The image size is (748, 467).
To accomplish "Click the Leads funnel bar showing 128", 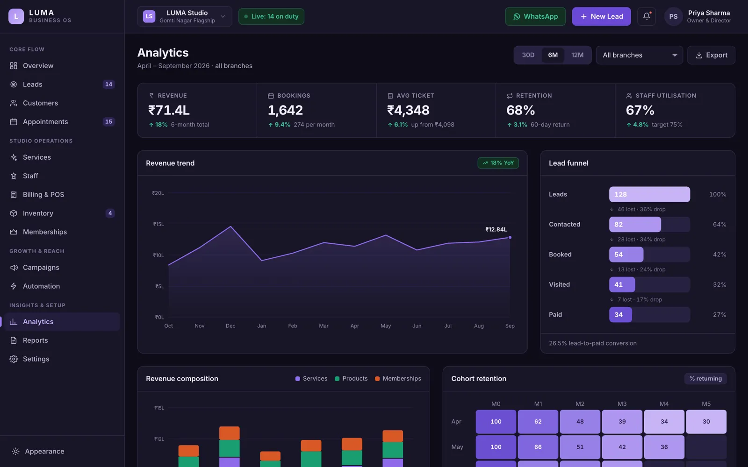I will tap(649, 194).
